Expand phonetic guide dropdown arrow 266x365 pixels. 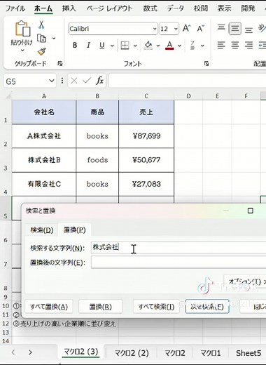[202, 46]
